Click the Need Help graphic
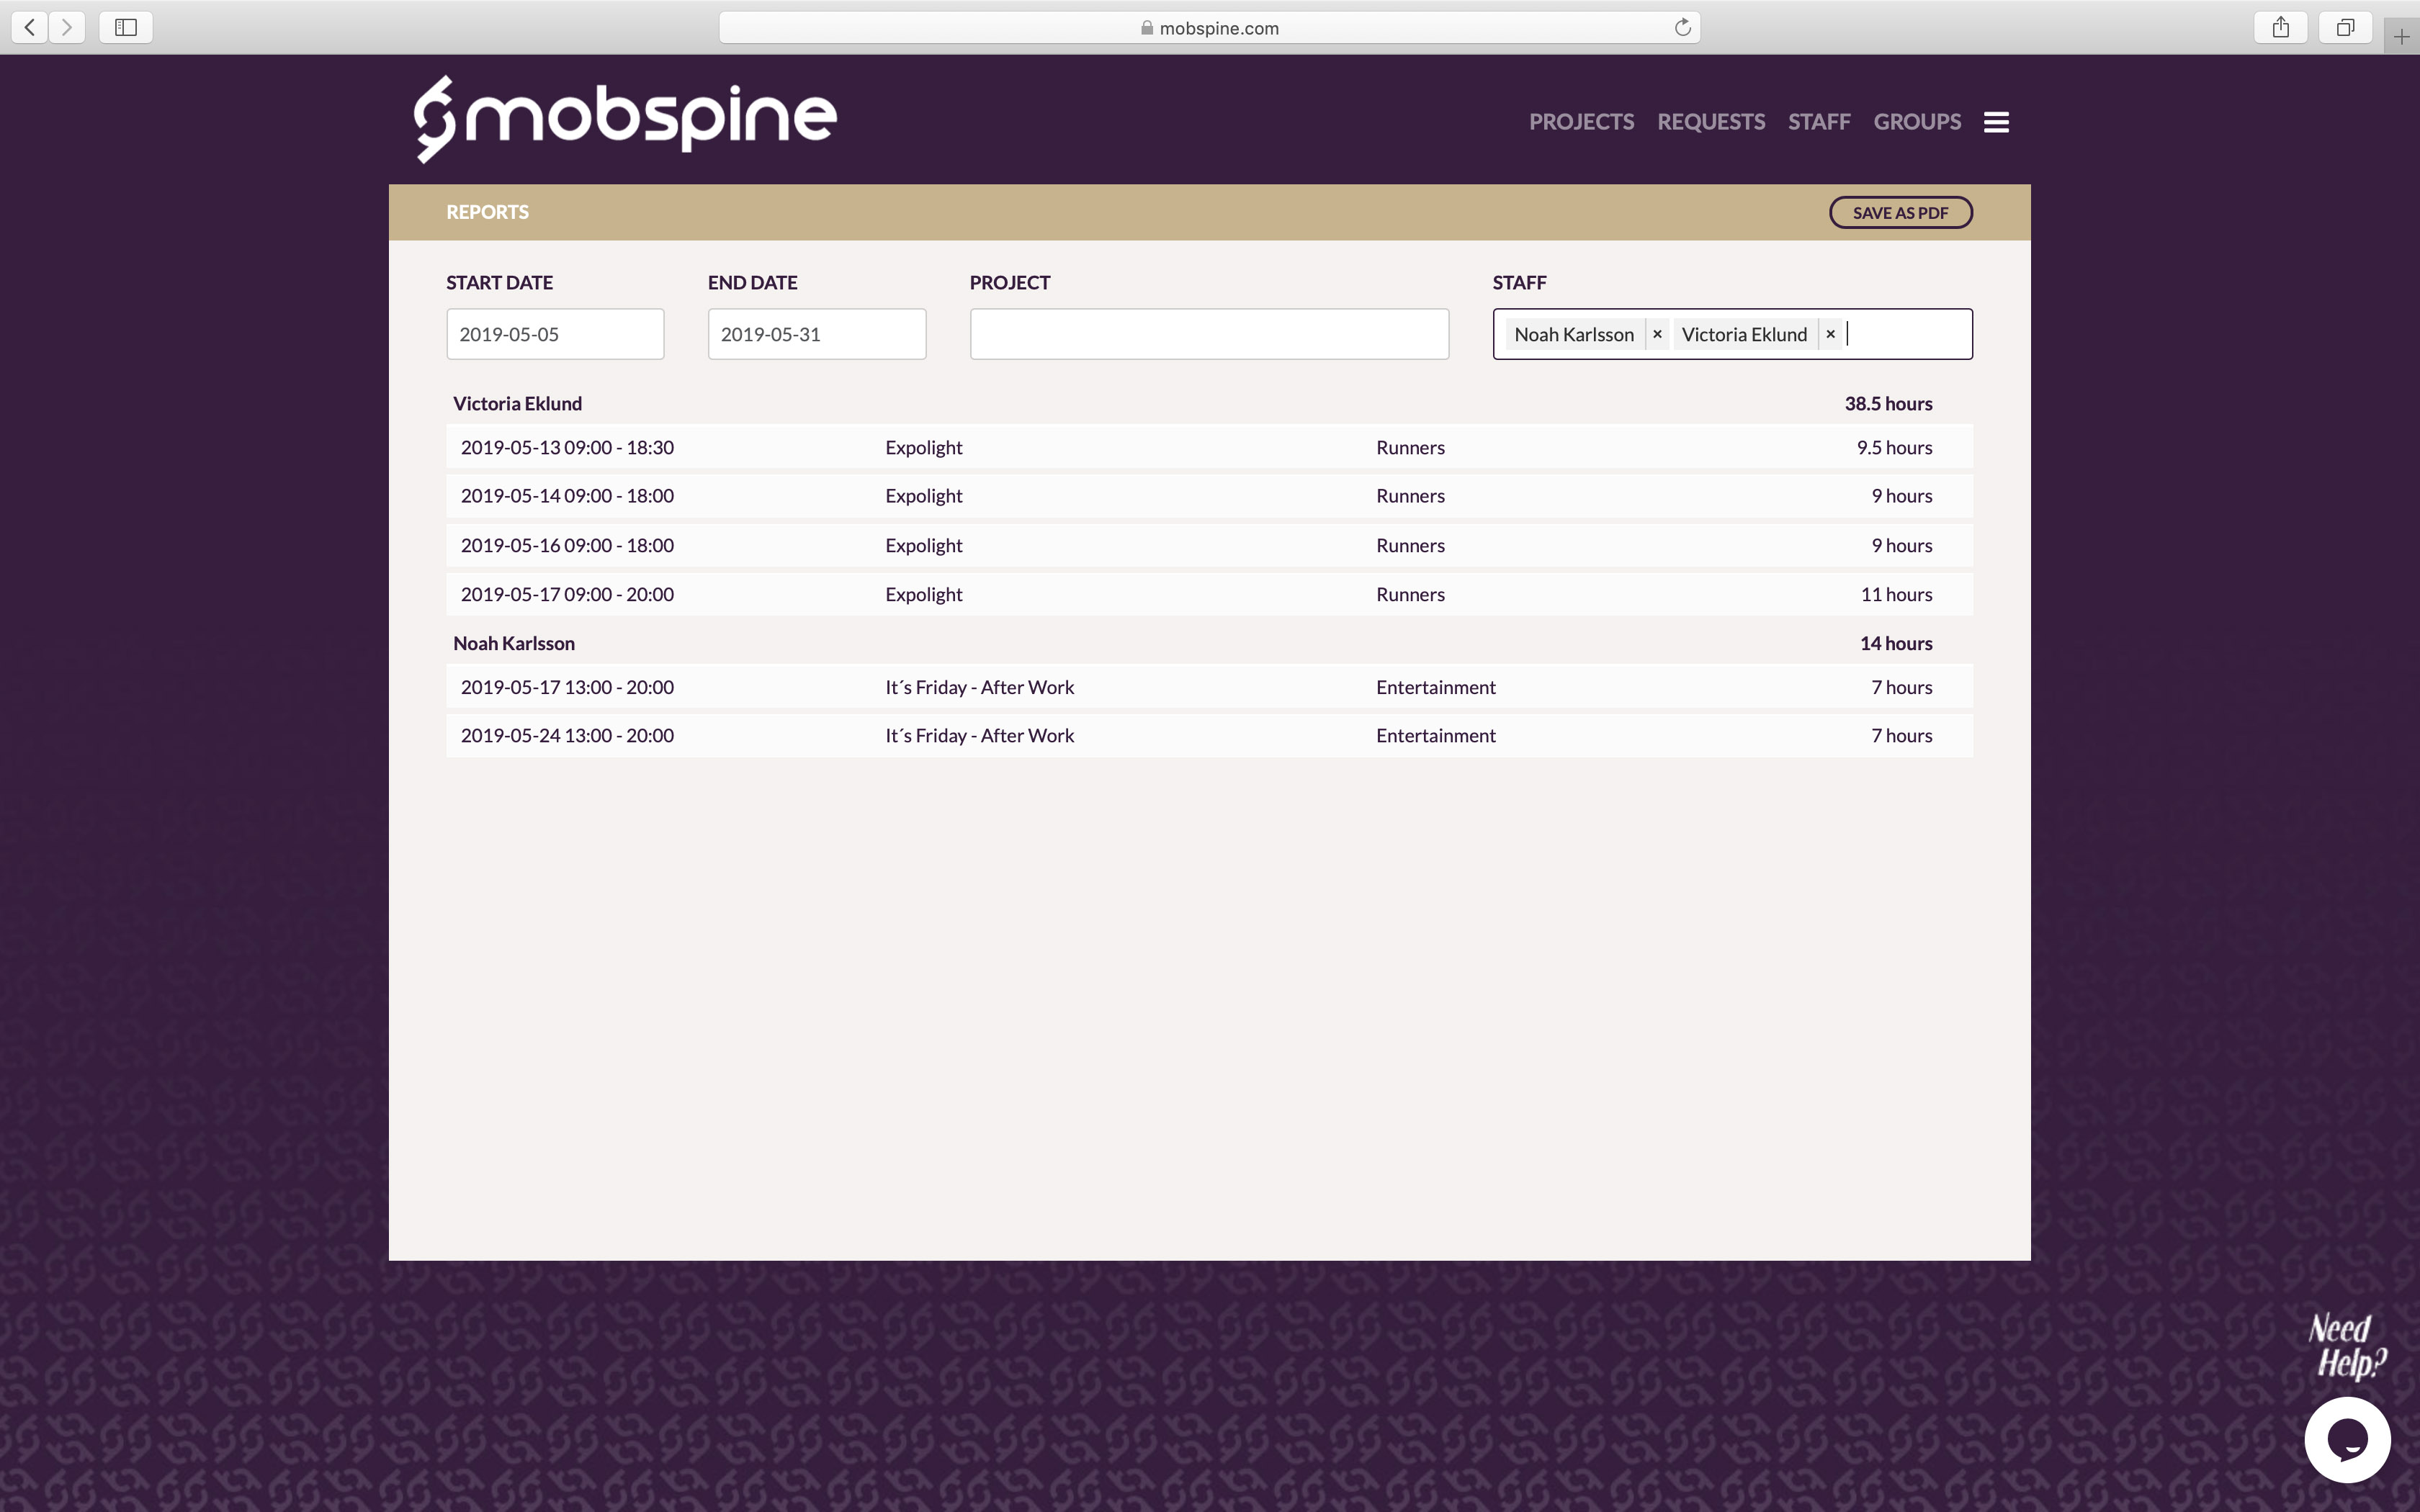Image resolution: width=2420 pixels, height=1512 pixels. [2346, 1347]
